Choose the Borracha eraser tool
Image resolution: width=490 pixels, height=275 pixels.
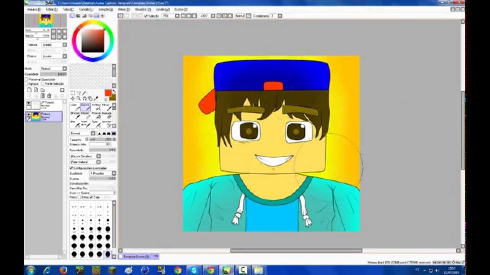click(x=106, y=115)
